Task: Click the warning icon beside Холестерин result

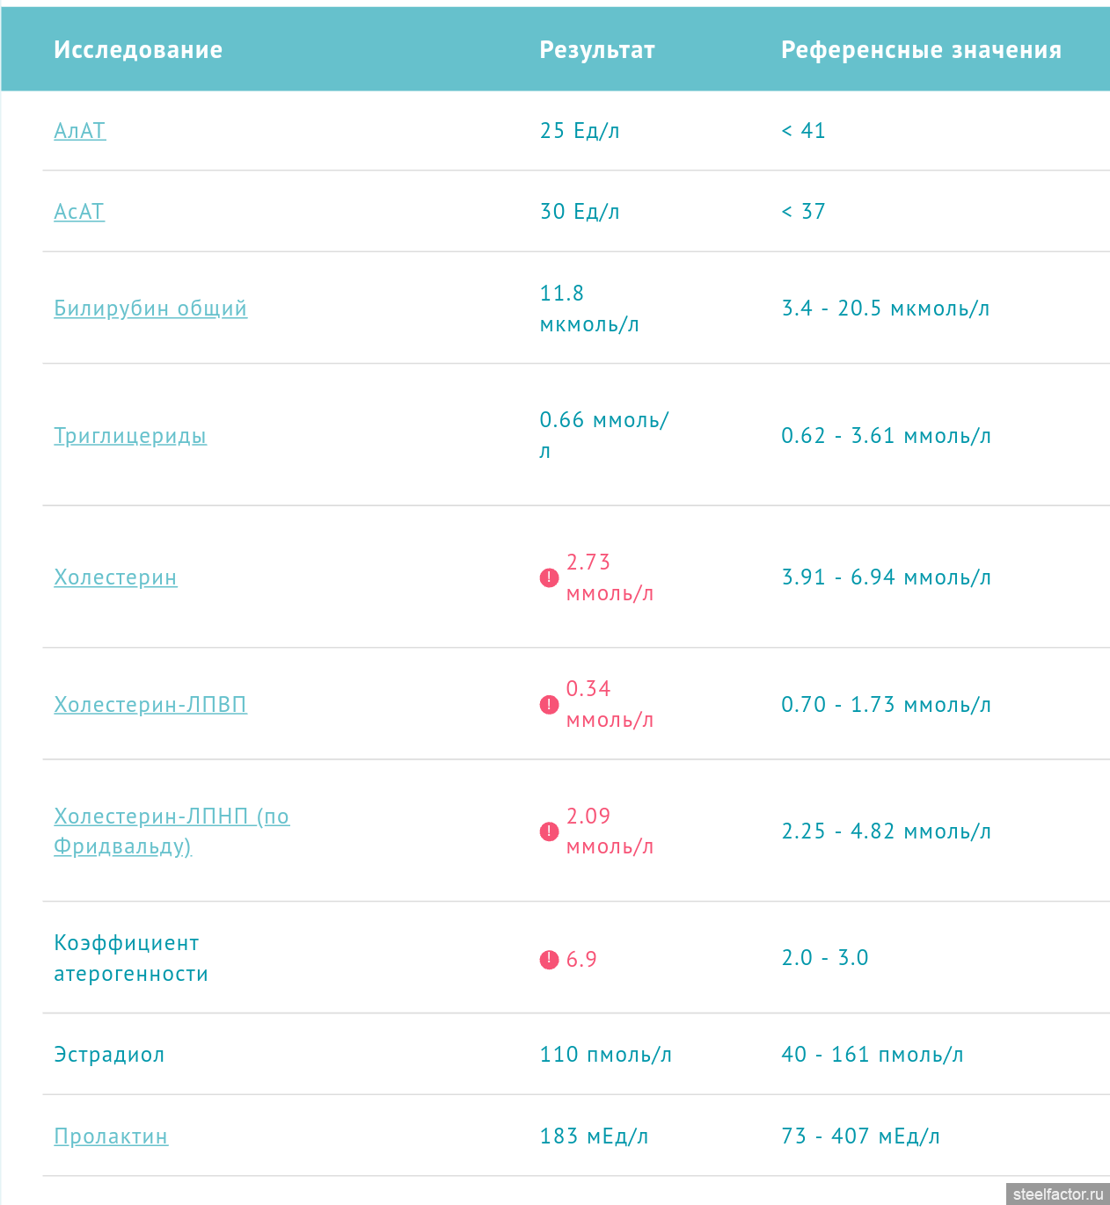Action: tap(549, 577)
